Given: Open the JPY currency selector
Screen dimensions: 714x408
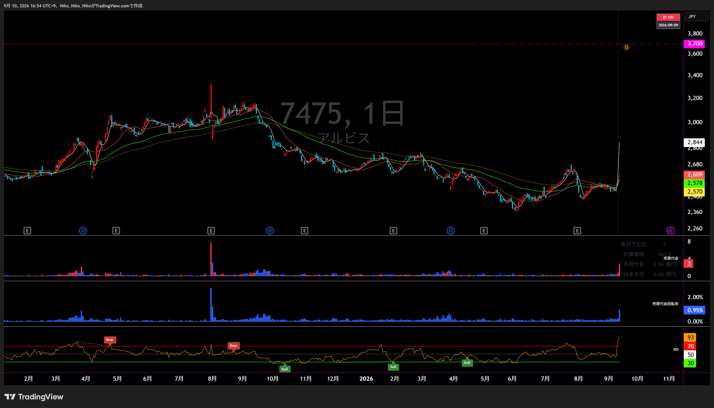Looking at the screenshot, I should coord(697,16).
